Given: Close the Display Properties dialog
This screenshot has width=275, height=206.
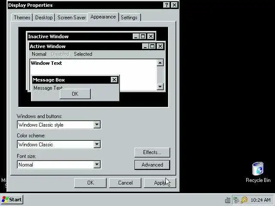Looking at the screenshot, I should tap(174, 5).
